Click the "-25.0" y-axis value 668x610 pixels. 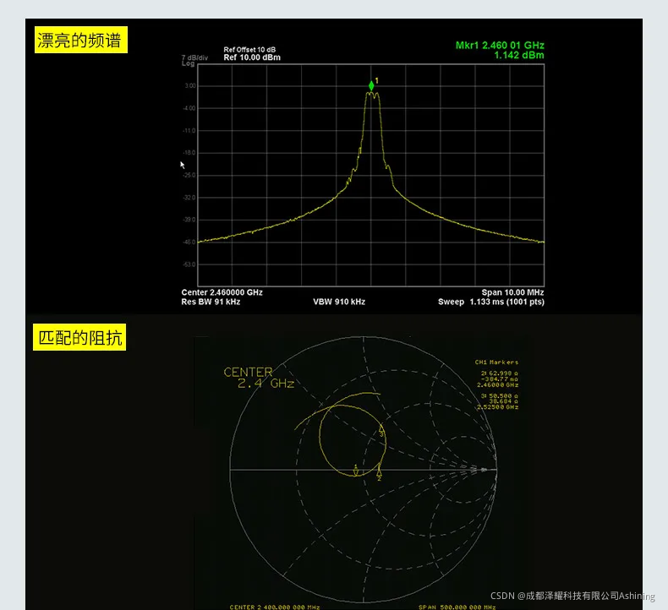point(189,176)
